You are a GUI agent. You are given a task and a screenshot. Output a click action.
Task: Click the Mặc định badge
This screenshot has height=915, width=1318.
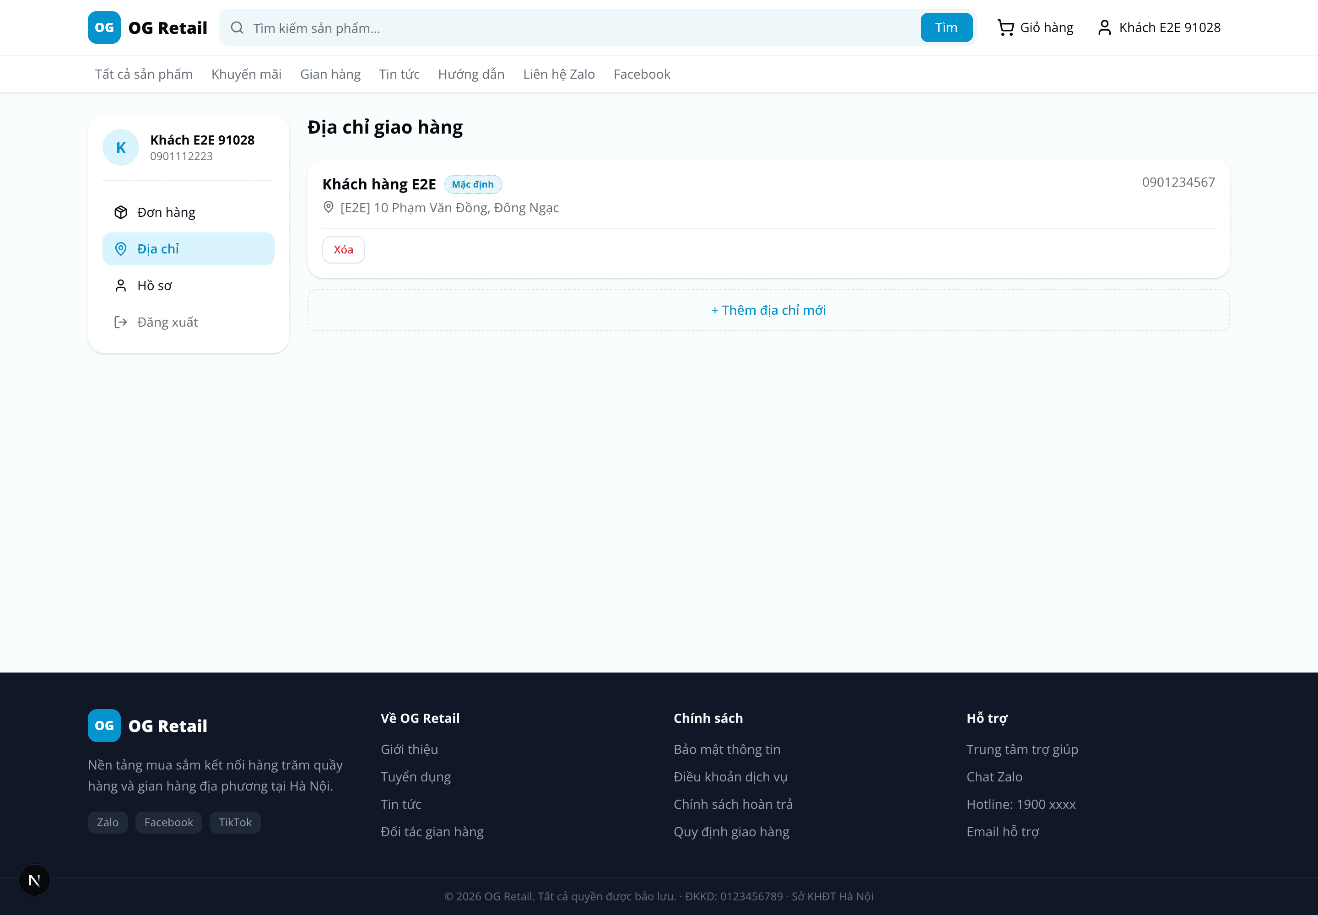click(473, 184)
